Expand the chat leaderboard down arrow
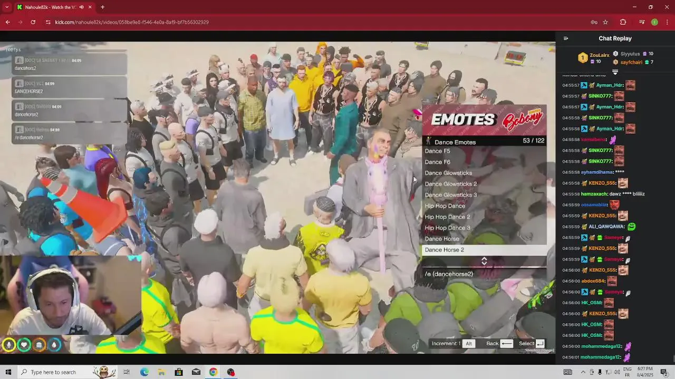 click(615, 72)
